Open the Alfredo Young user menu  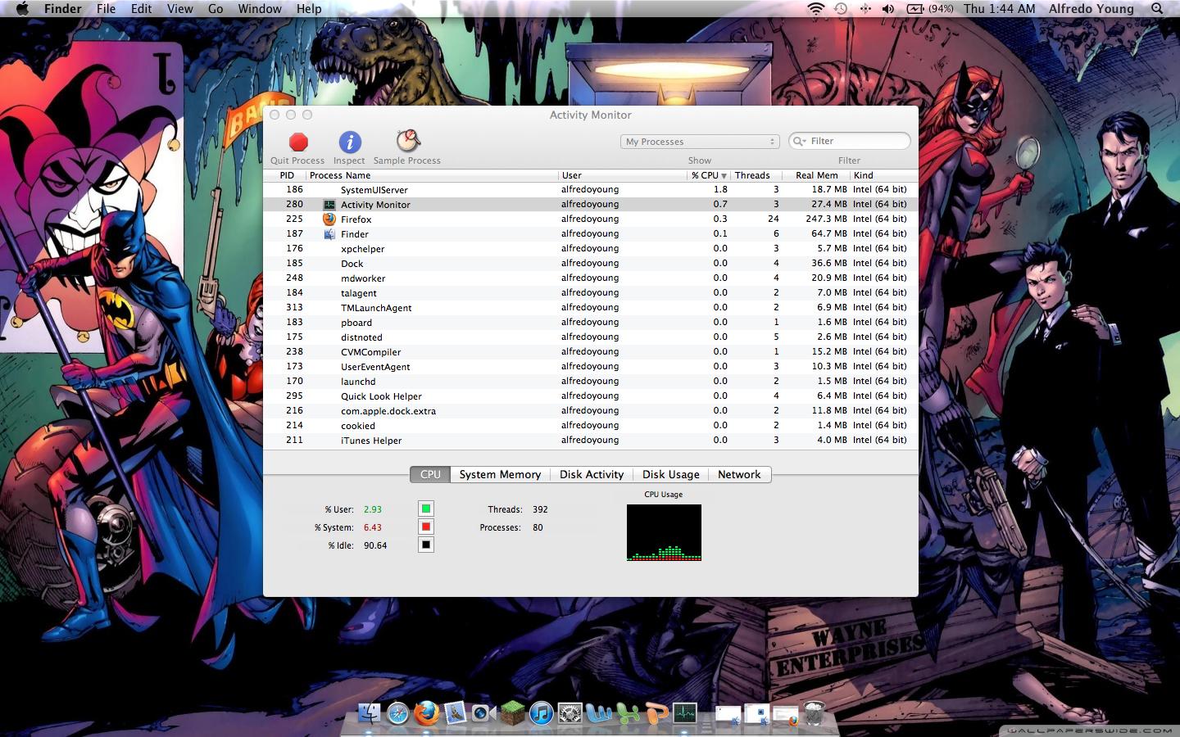[x=1091, y=8]
